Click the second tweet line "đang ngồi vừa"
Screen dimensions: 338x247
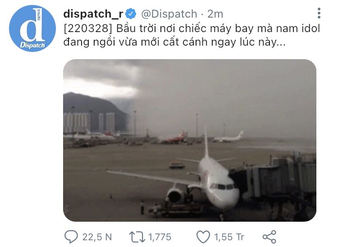(x=100, y=42)
